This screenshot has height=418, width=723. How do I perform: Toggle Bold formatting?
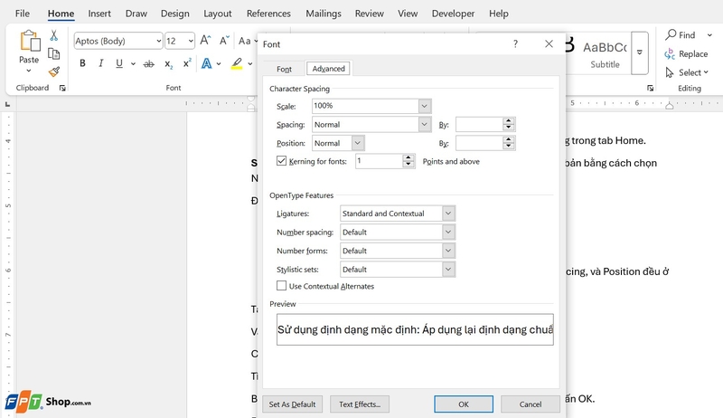click(x=82, y=63)
